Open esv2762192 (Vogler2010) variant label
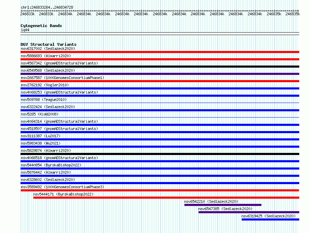309x233 pixels. (45, 85)
